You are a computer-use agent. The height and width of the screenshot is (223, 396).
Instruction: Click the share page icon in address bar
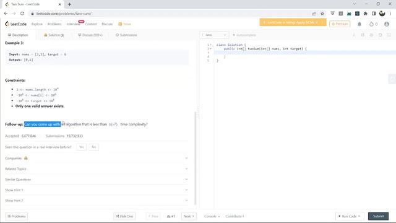[314, 14]
